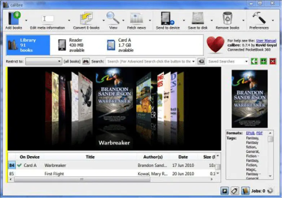Open the User Manual link
This screenshot has width=282, height=198.
266,41
